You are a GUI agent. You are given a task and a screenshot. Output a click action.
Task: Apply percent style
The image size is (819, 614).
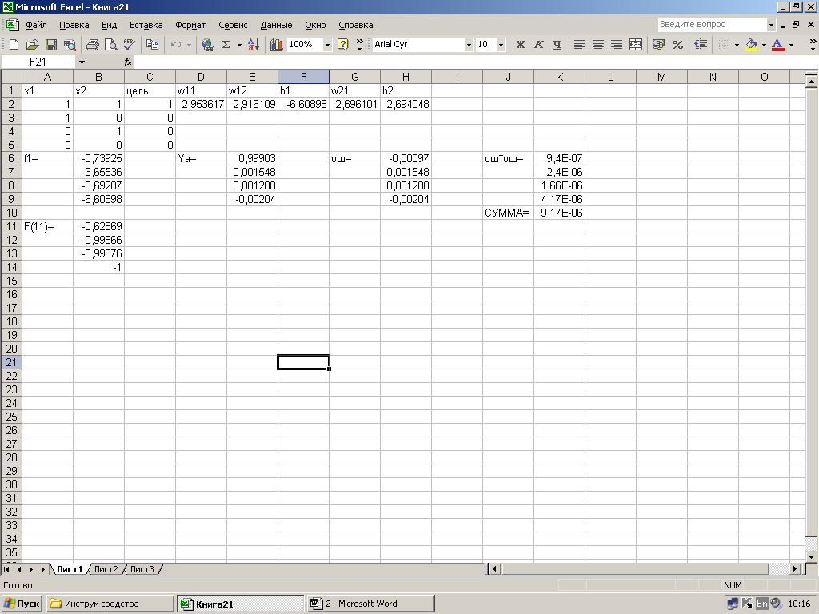pyautogui.click(x=677, y=45)
